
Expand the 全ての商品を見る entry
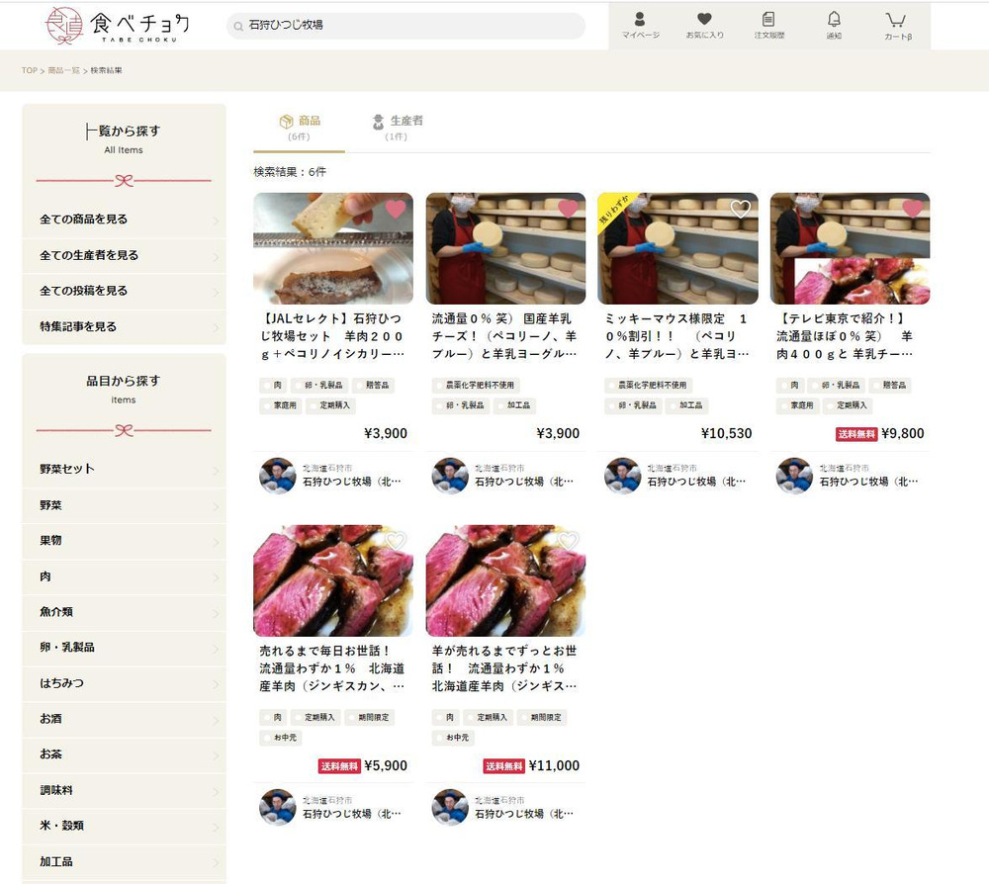pos(124,220)
